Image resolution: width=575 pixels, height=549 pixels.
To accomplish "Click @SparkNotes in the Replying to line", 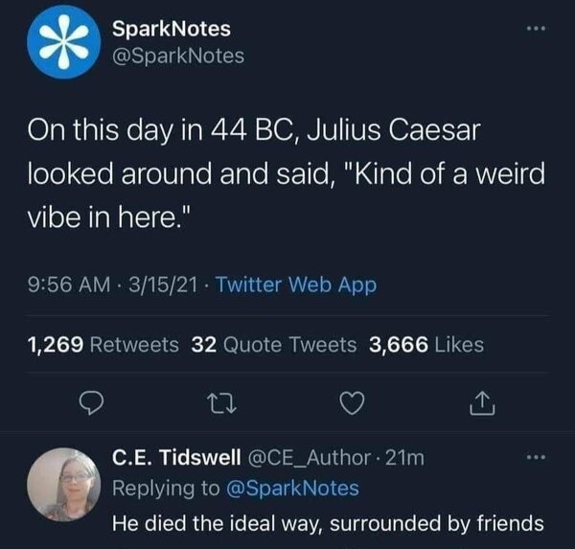I will coord(294,489).
